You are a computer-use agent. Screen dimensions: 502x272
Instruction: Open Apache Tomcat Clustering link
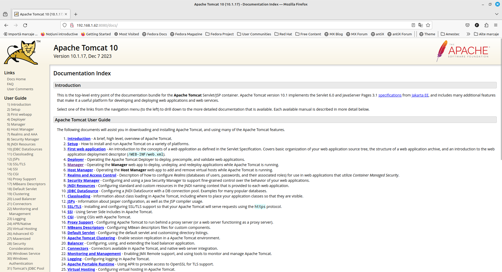click(x=91, y=238)
